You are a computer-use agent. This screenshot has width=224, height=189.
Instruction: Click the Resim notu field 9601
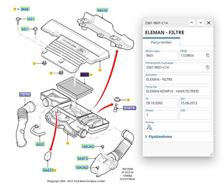click(161, 55)
